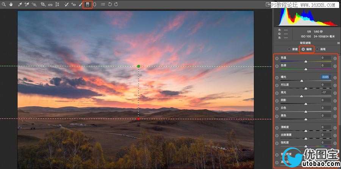
Task: Decrease 饱和度 with its minus button
Action: (277, 143)
